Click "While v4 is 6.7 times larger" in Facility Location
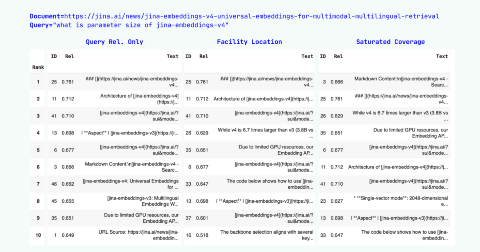480x252 pixels. 265,133
